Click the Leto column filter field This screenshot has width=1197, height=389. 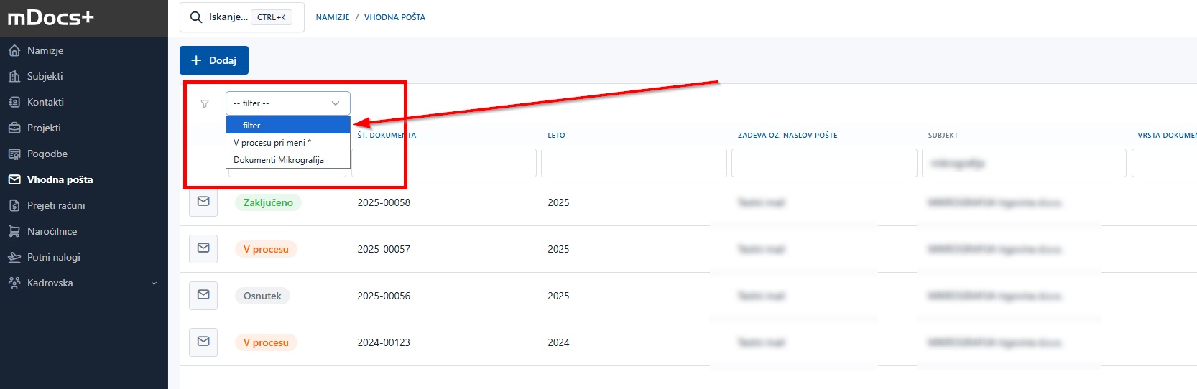633,163
